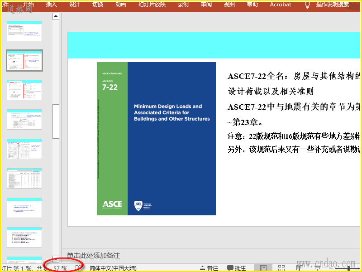The width and height of the screenshot is (362, 272).
Task: Select the fifth thumbnail with red-outlined table column
Action: 24,149
